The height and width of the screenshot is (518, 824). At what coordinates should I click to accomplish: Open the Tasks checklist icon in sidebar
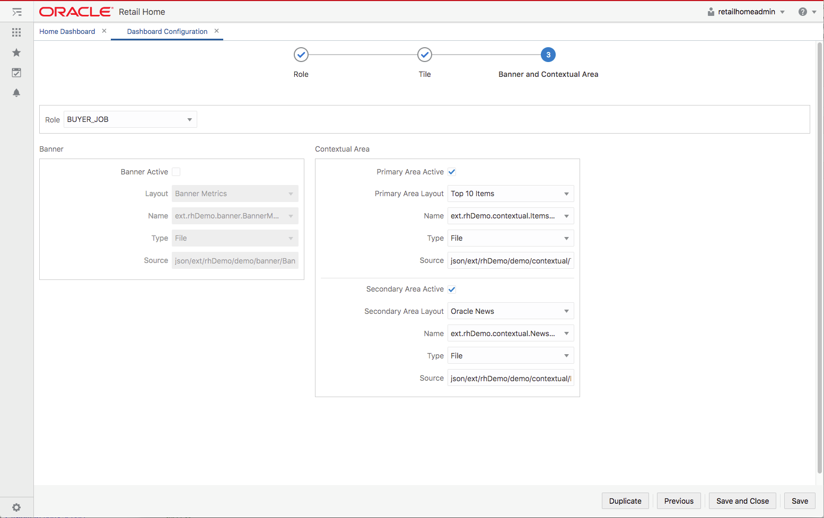pyautogui.click(x=16, y=73)
